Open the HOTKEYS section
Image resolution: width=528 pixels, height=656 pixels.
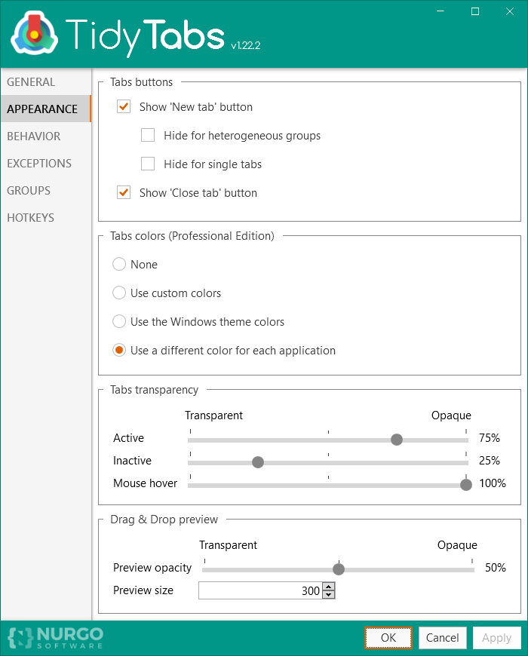(45, 218)
